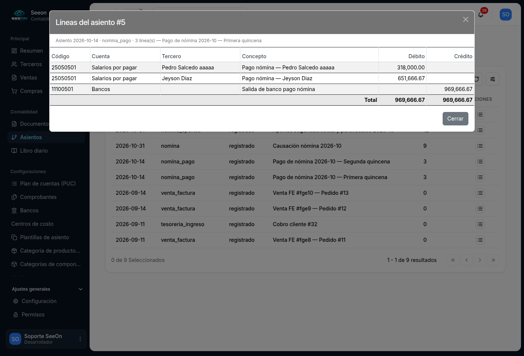The image size is (524, 356).
Task: View lines of Venta FE #fge9 entry
Action: pos(480,209)
